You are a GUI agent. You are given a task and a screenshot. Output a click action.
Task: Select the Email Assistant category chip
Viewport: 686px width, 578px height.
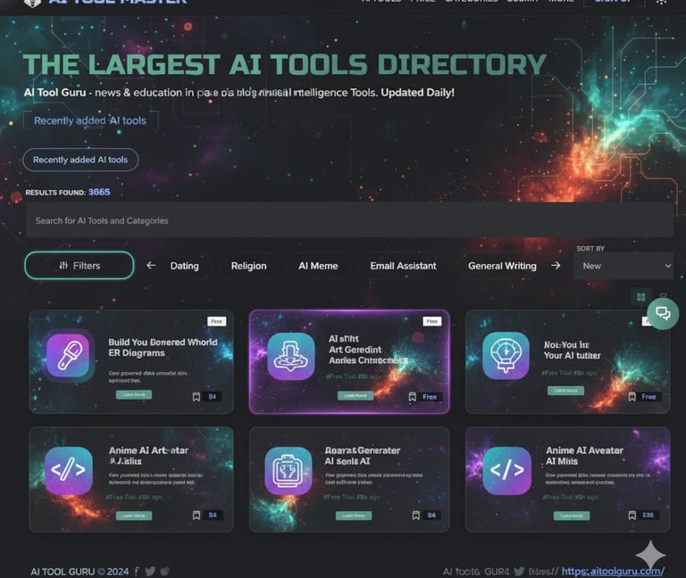click(403, 266)
